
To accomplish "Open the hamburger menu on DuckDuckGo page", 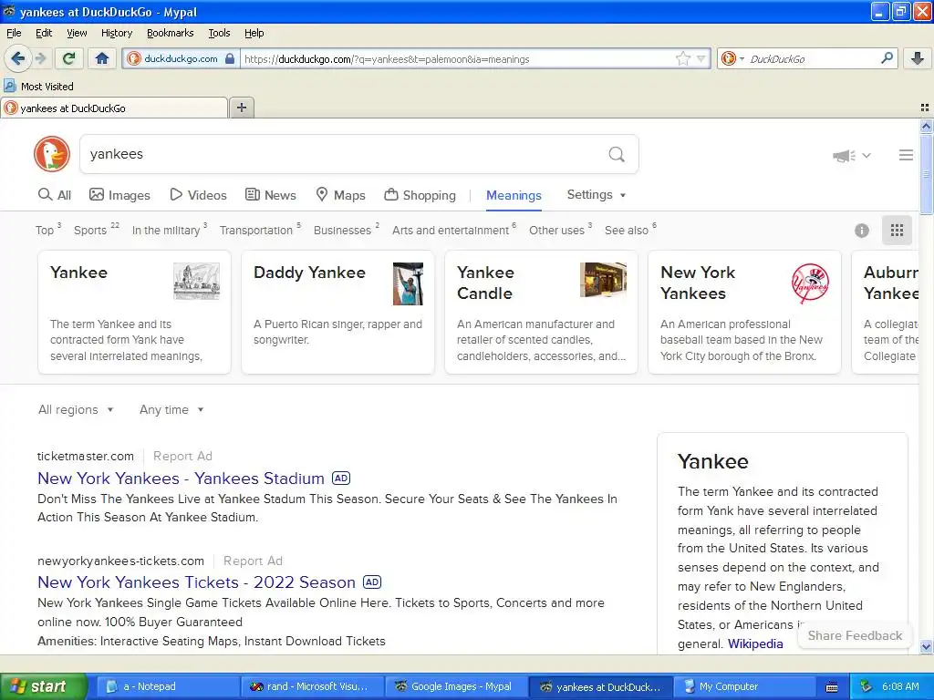I will (x=906, y=155).
